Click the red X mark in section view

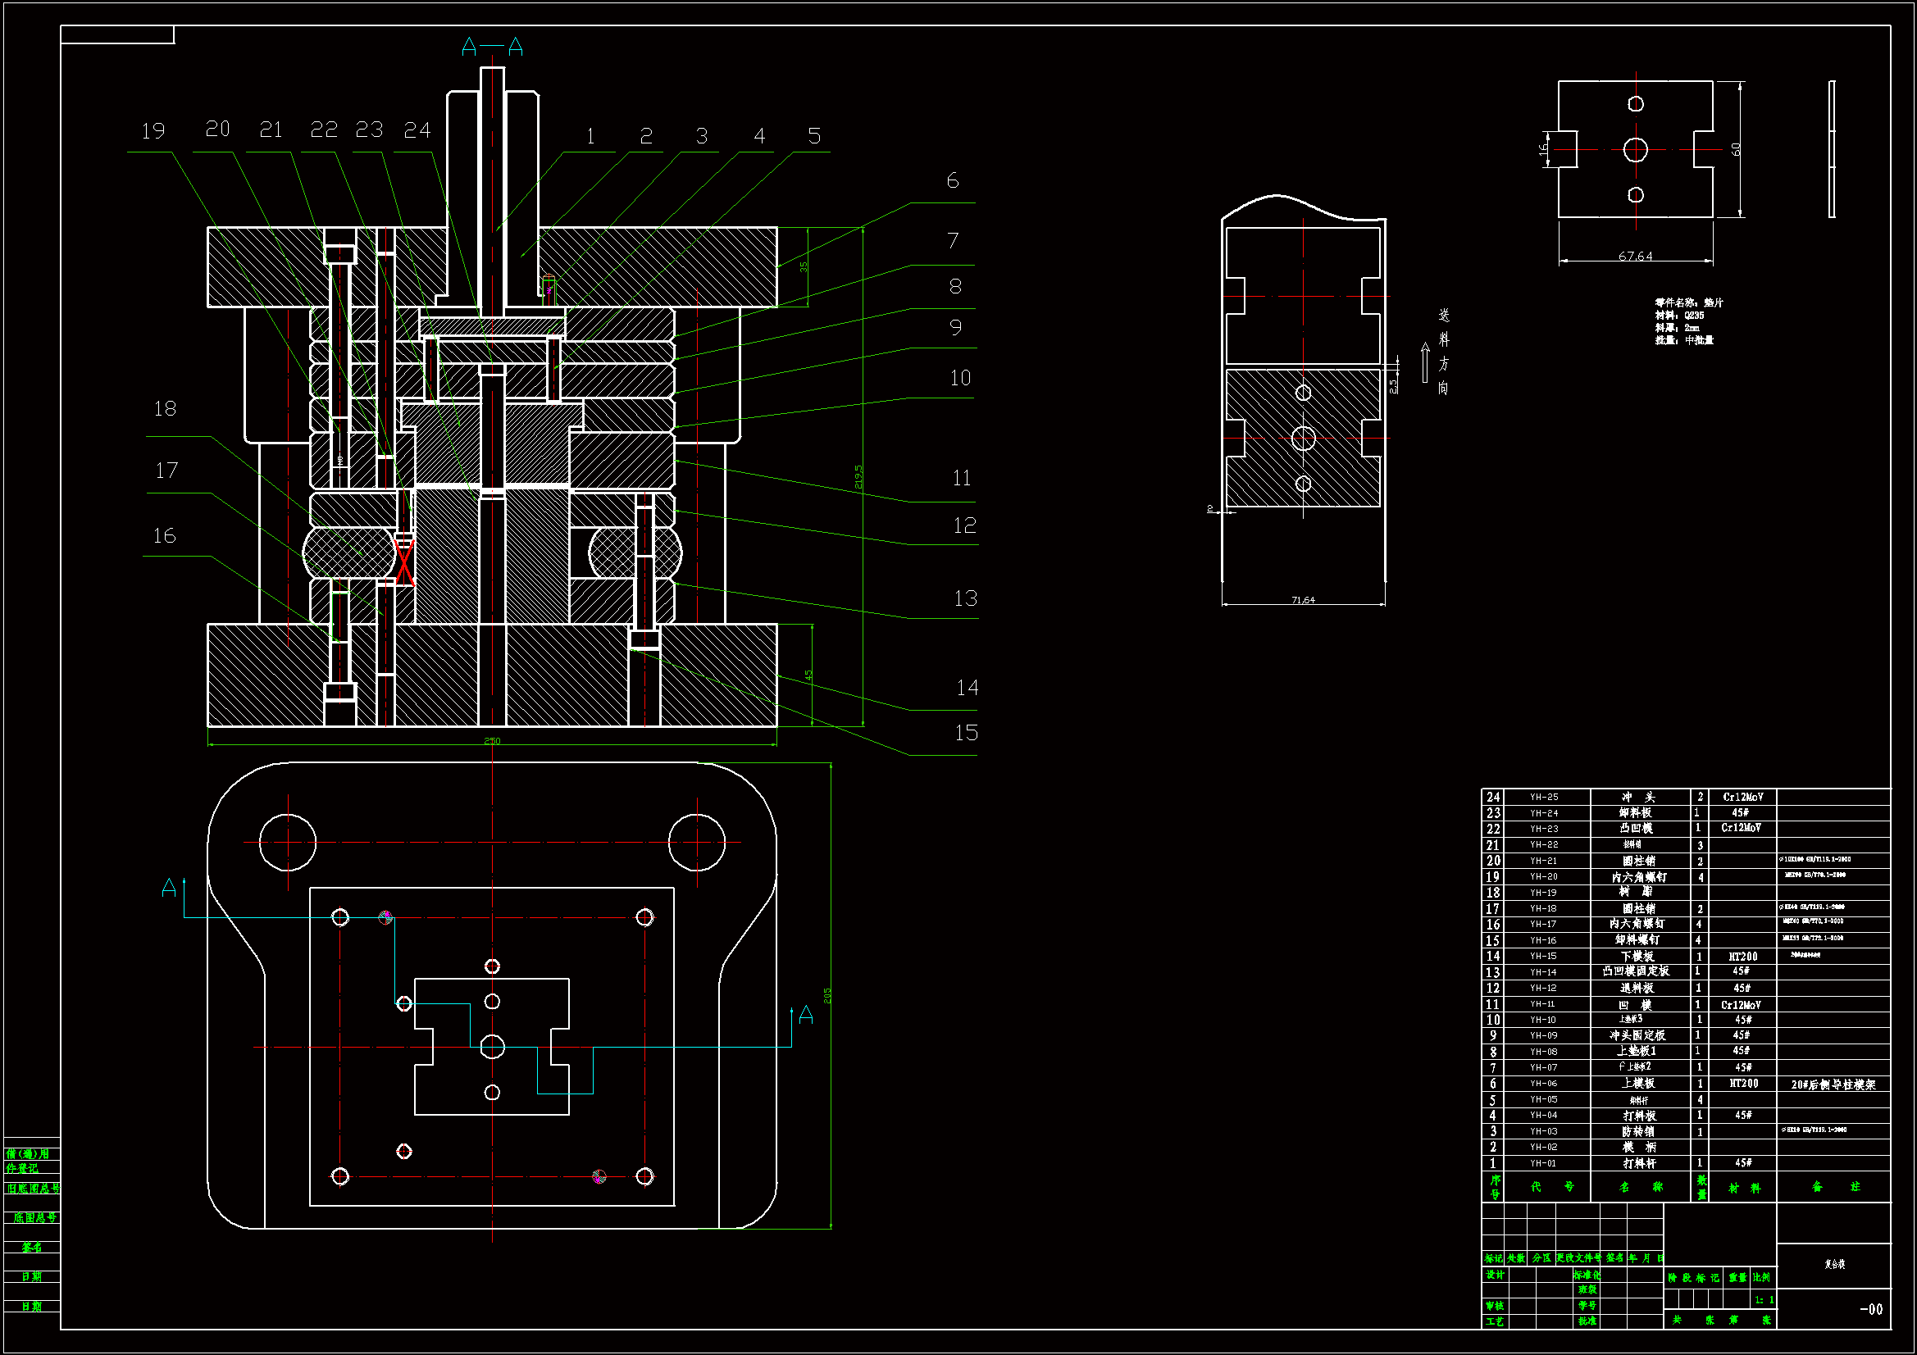pyautogui.click(x=404, y=562)
